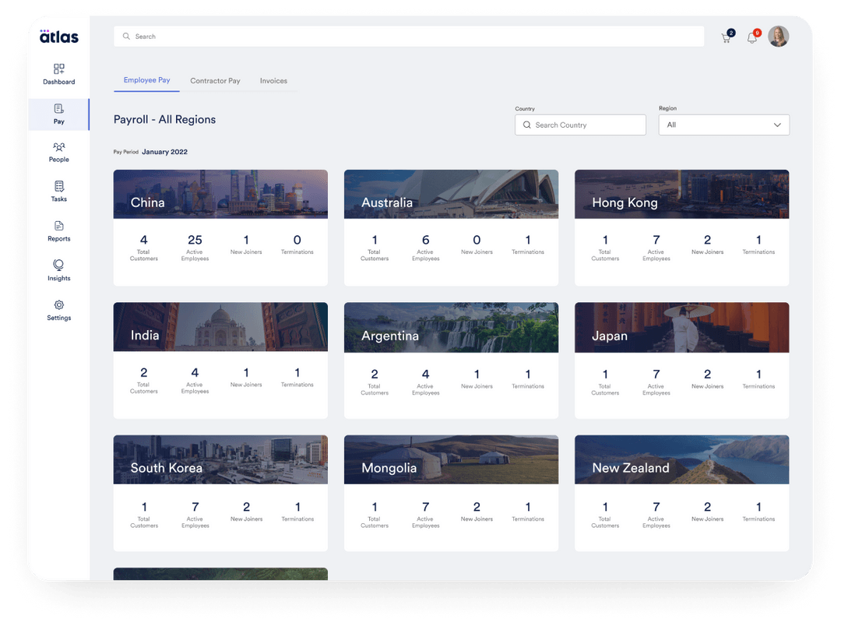Open the China payroll card image
The height and width of the screenshot is (626, 841).
click(x=220, y=194)
